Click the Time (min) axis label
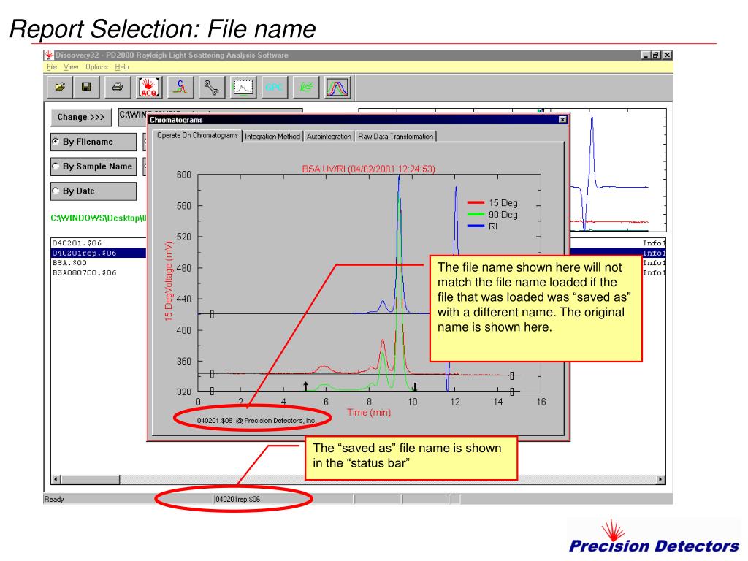The width and height of the screenshot is (748, 561). [369, 412]
